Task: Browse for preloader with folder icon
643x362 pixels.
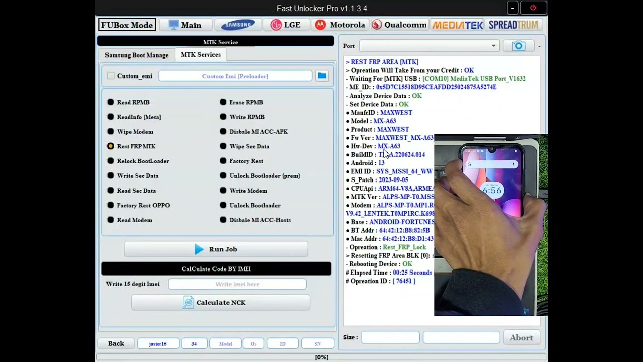Action: 321,76
